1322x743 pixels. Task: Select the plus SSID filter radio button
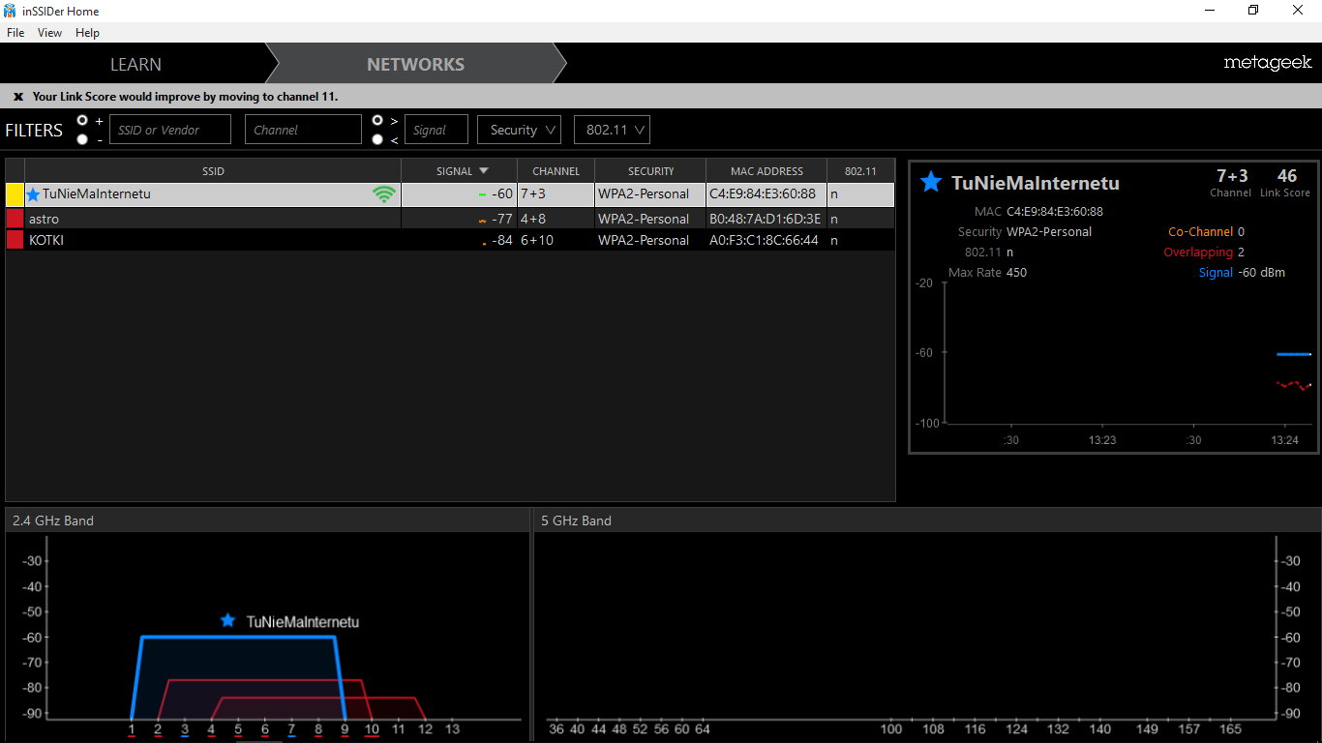tap(82, 120)
